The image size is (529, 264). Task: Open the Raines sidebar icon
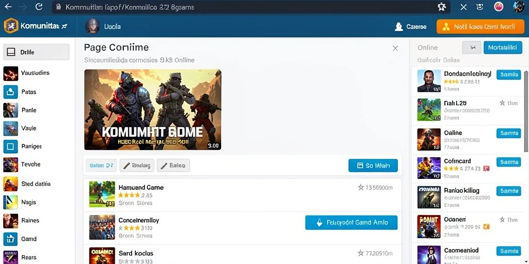[x=10, y=221]
